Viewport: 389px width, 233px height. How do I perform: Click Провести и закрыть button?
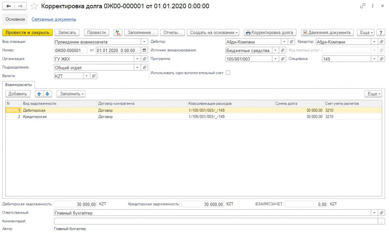click(x=27, y=33)
